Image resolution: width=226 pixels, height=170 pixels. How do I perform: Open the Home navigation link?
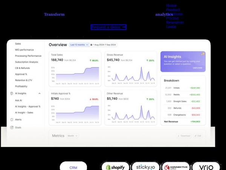(x=171, y=6)
